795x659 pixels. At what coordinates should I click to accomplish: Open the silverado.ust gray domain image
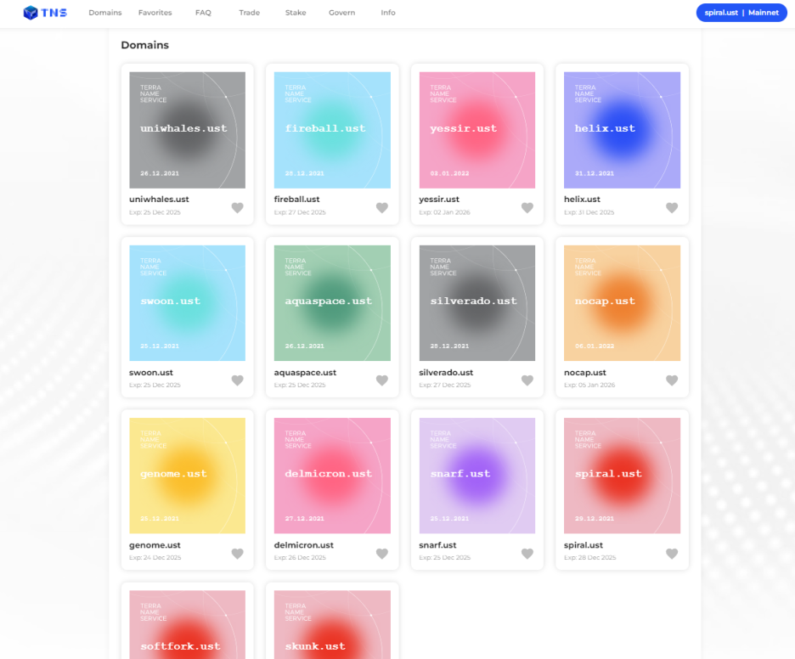pyautogui.click(x=477, y=303)
